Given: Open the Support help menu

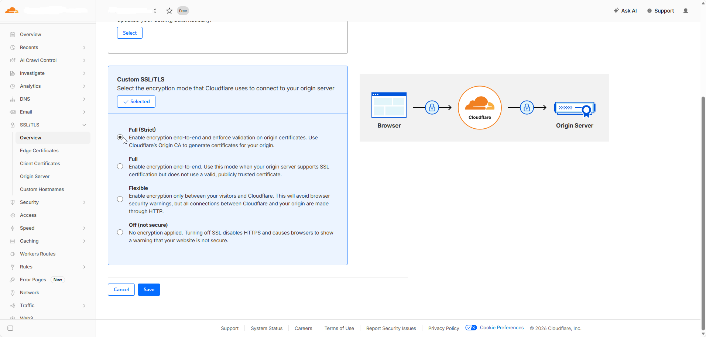Looking at the screenshot, I should (x=661, y=11).
